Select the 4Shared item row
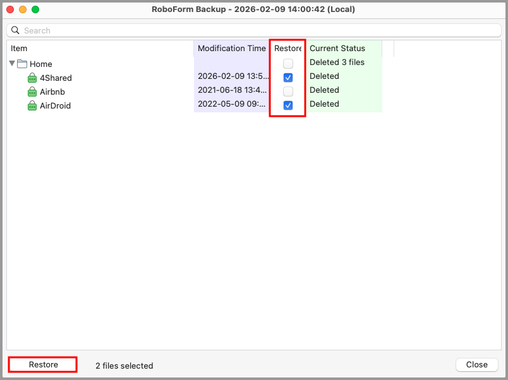Viewport: 508px width, 380px height. (x=56, y=78)
